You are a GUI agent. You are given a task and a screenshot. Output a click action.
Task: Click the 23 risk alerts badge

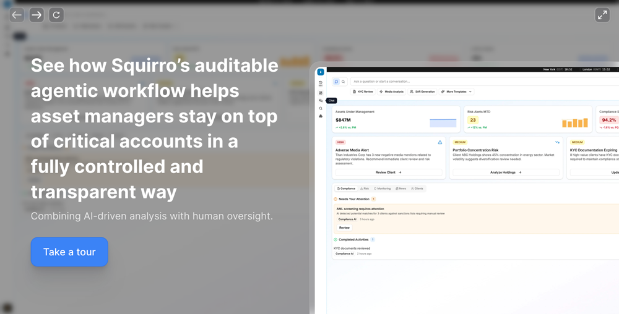473,120
